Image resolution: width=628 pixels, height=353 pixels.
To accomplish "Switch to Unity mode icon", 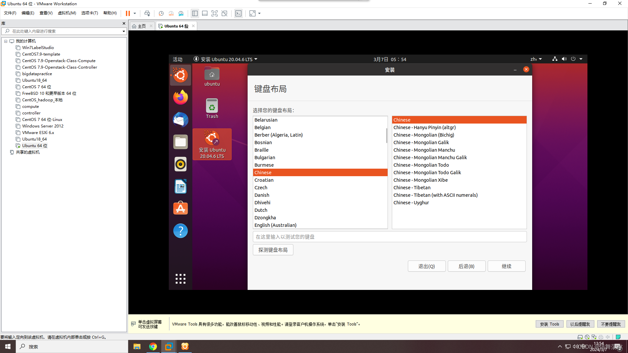I will tap(224, 13).
